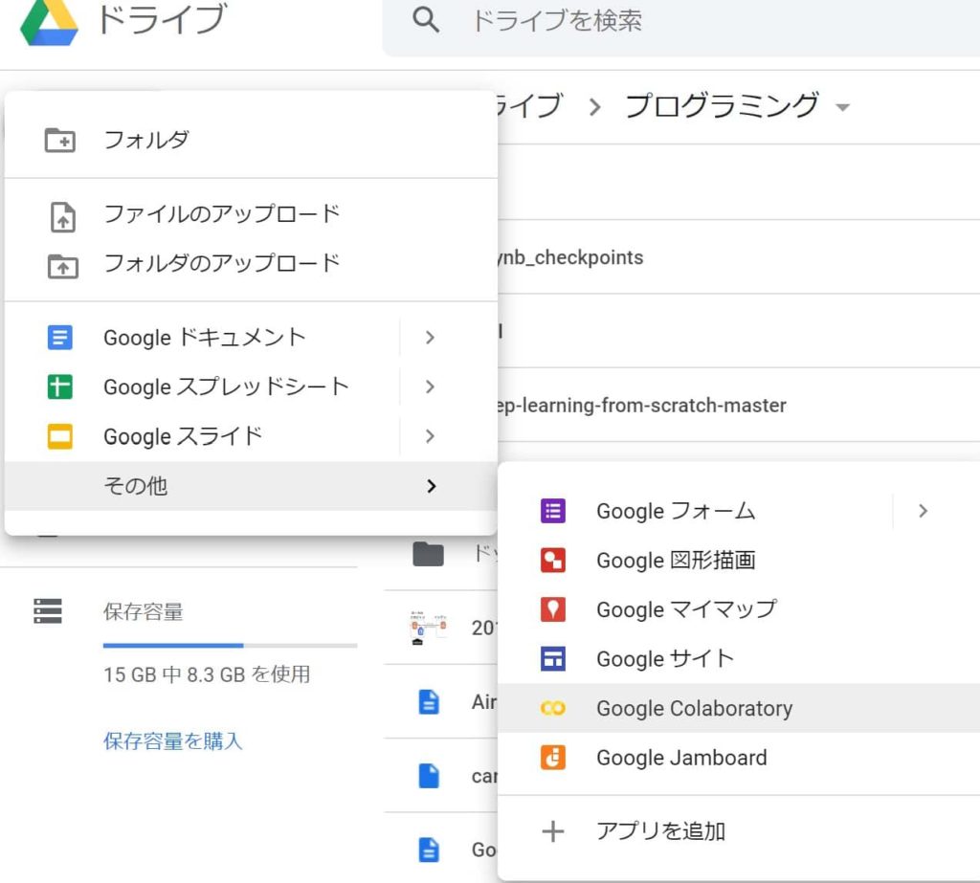This screenshot has width=980, height=883.
Task: Select Google フォーム in the submenu
Action: 674,511
